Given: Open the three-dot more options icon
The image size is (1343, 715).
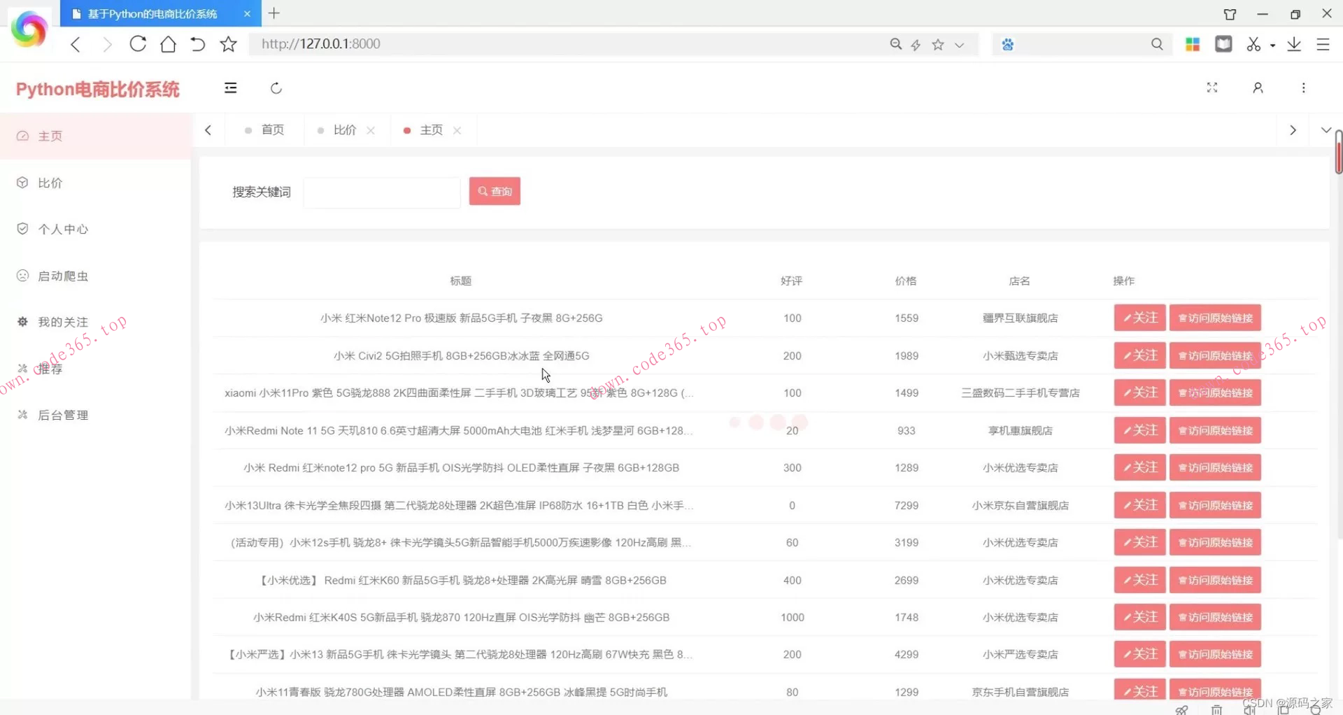Looking at the screenshot, I should coord(1303,87).
